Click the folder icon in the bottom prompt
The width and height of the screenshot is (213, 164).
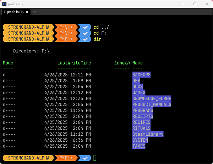click(62, 158)
